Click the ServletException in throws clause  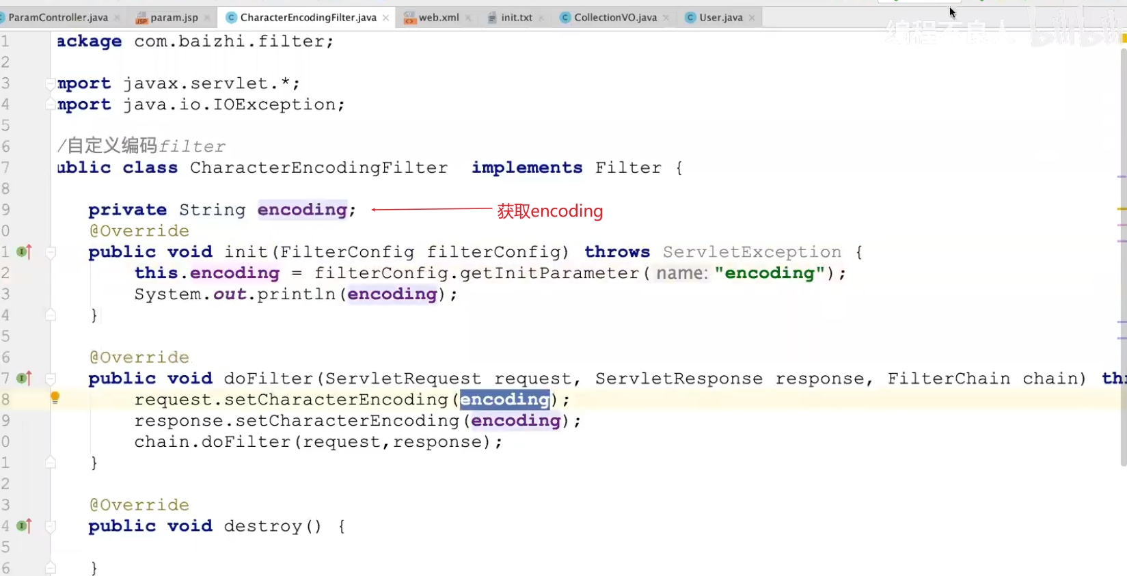pos(752,252)
